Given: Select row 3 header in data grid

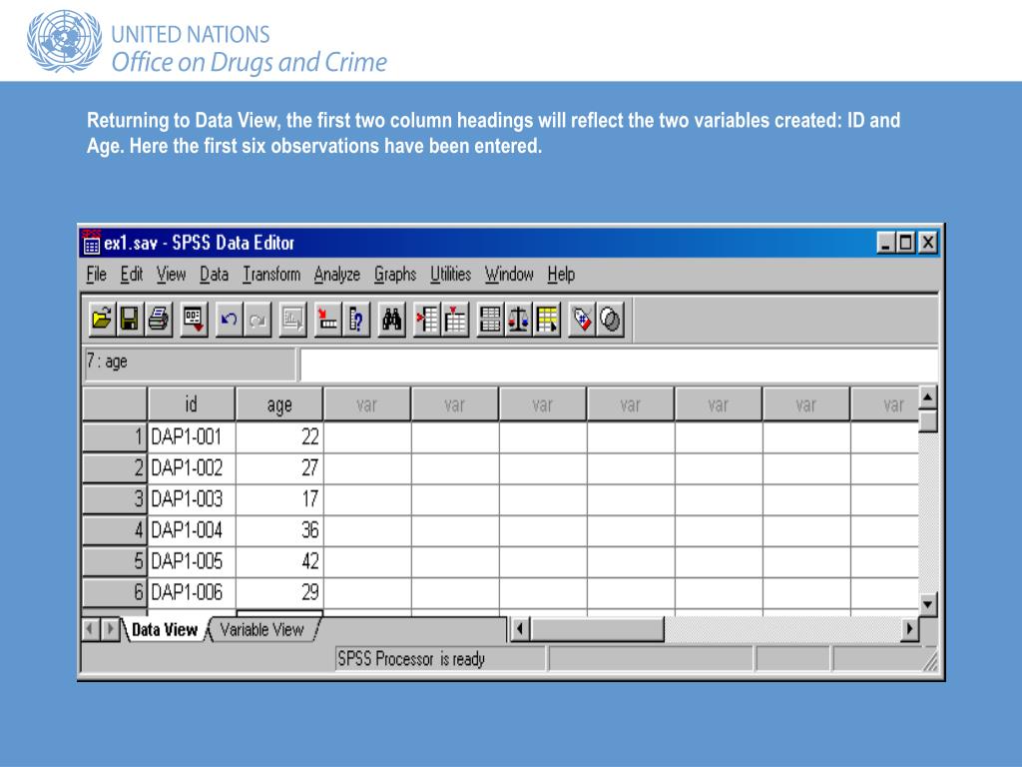Looking at the screenshot, I should [115, 499].
